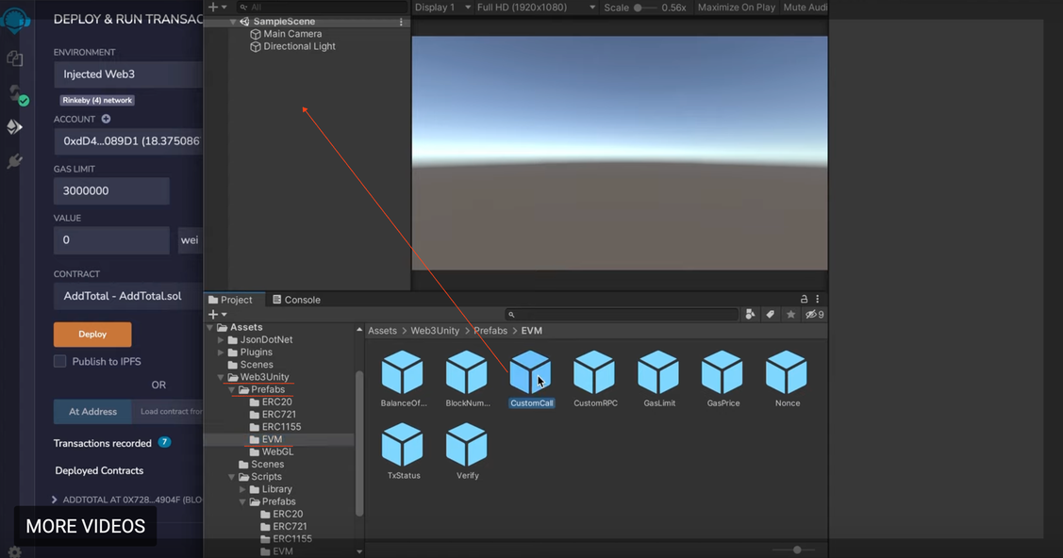
Task: Click Web3Unity in the breadcrumb path
Action: tap(435, 331)
